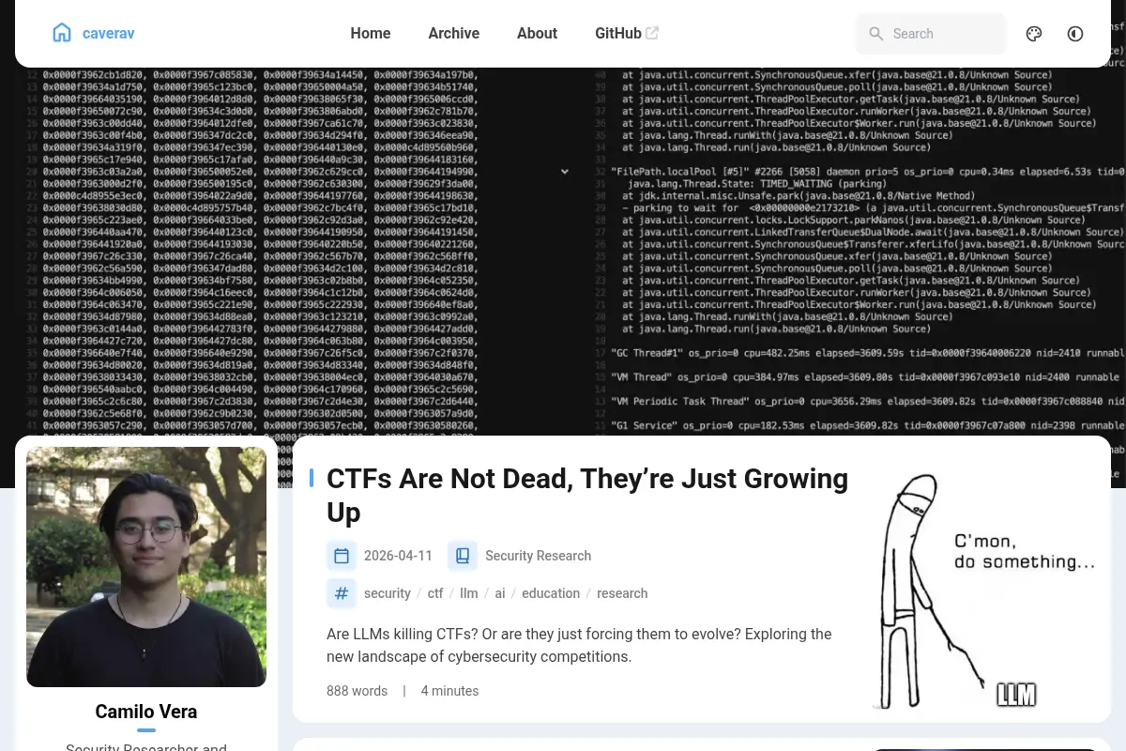
Task: Click Camilo Vera's profile photo
Action: (x=146, y=567)
